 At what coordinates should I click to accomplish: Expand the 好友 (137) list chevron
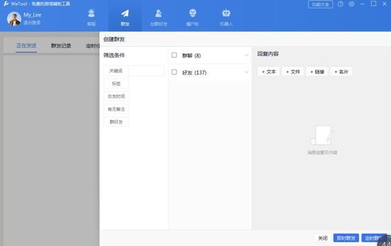click(x=246, y=72)
